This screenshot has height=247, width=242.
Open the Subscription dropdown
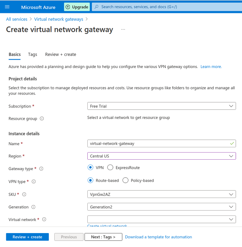[161, 106]
